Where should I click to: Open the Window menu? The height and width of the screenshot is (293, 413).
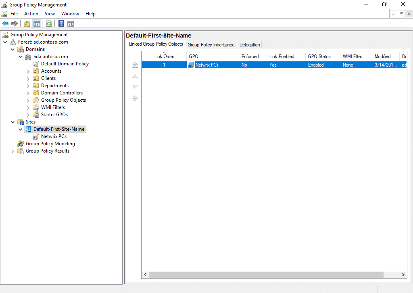70,14
